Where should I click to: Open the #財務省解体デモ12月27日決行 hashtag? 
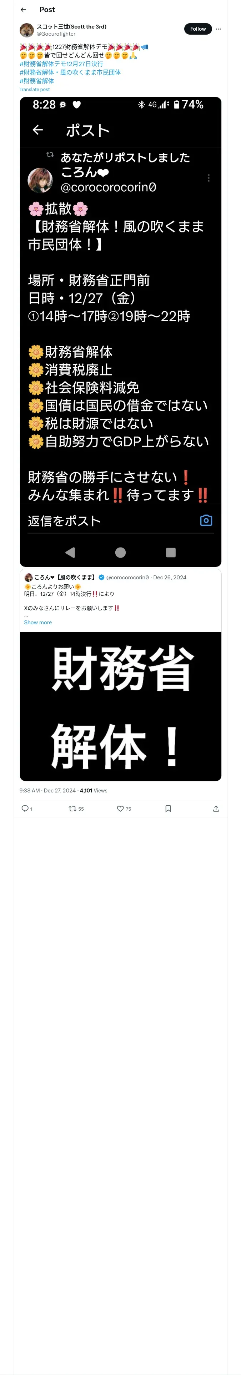(61, 64)
